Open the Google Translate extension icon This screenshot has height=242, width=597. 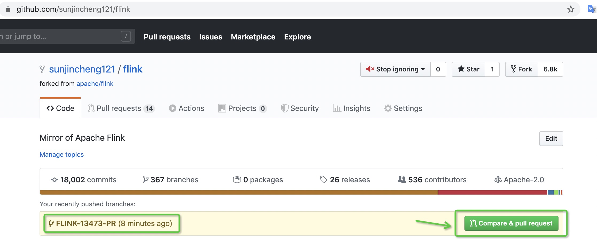[x=592, y=9]
